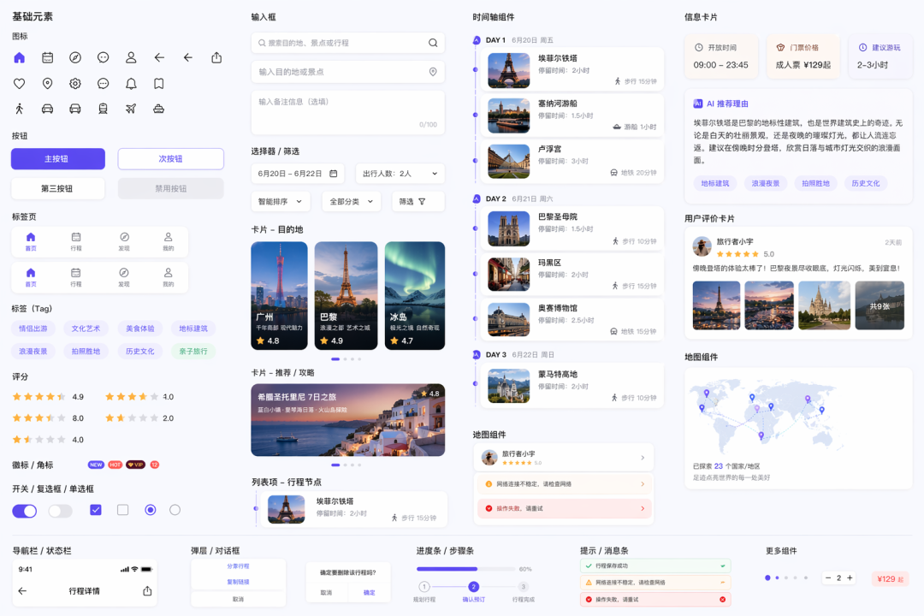Select the empty radio button

[x=175, y=510]
